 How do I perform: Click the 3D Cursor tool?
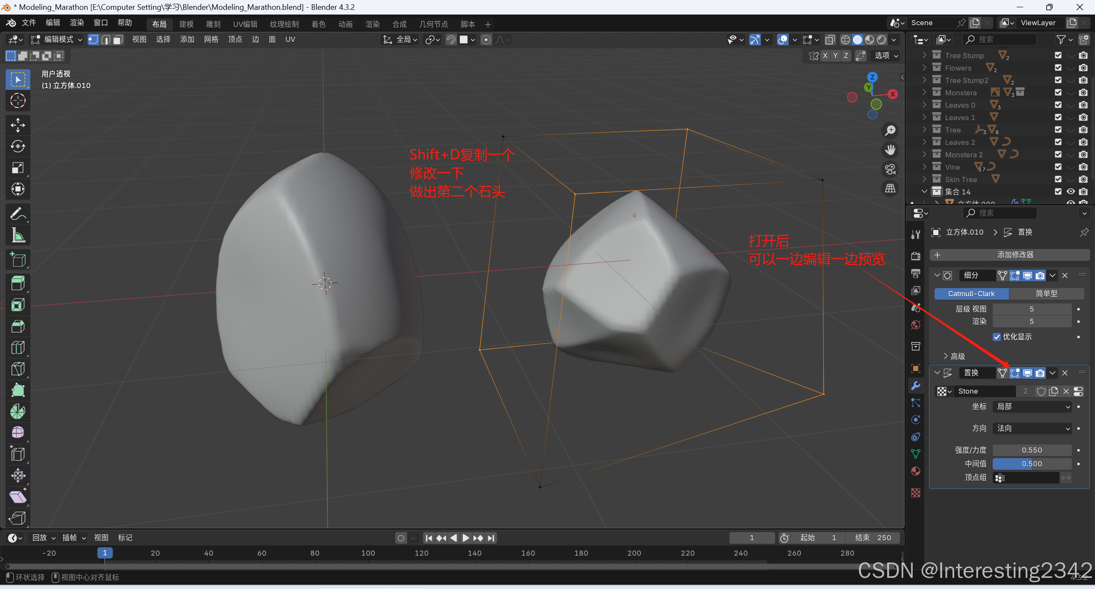click(x=18, y=101)
